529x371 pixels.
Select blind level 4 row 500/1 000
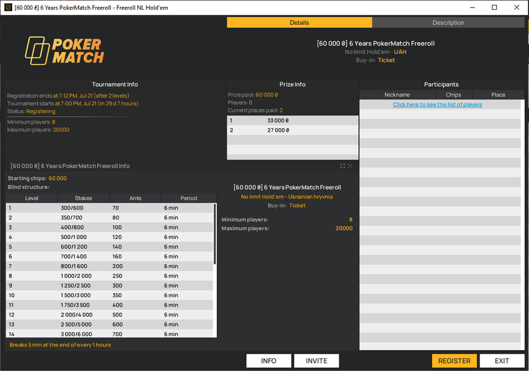pos(110,237)
